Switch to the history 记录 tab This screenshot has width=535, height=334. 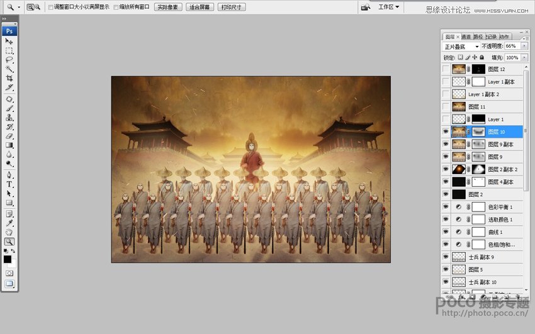click(491, 37)
